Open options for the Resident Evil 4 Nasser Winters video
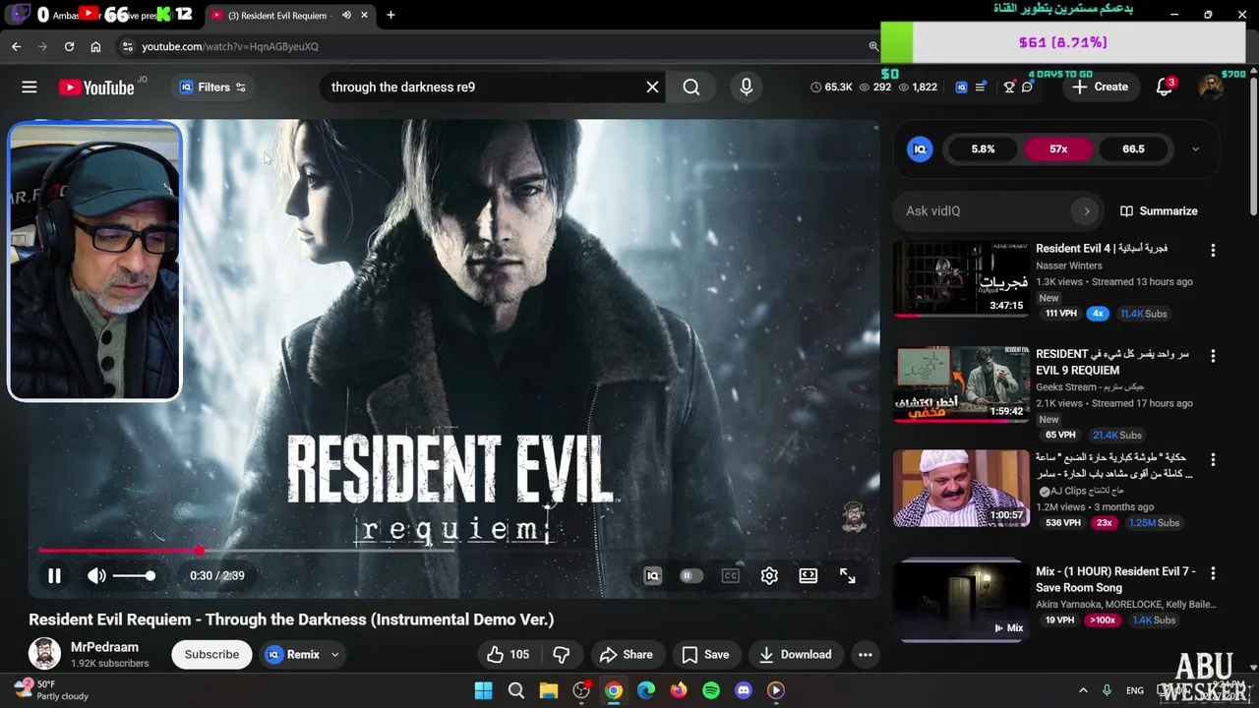The height and width of the screenshot is (708, 1259). [x=1213, y=251]
